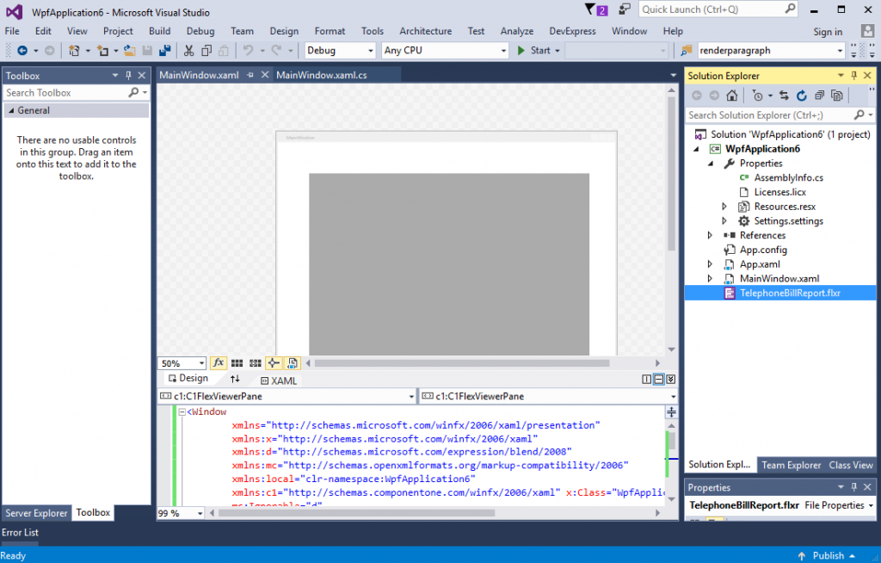Switch to the Team Explorer tab

(x=792, y=465)
